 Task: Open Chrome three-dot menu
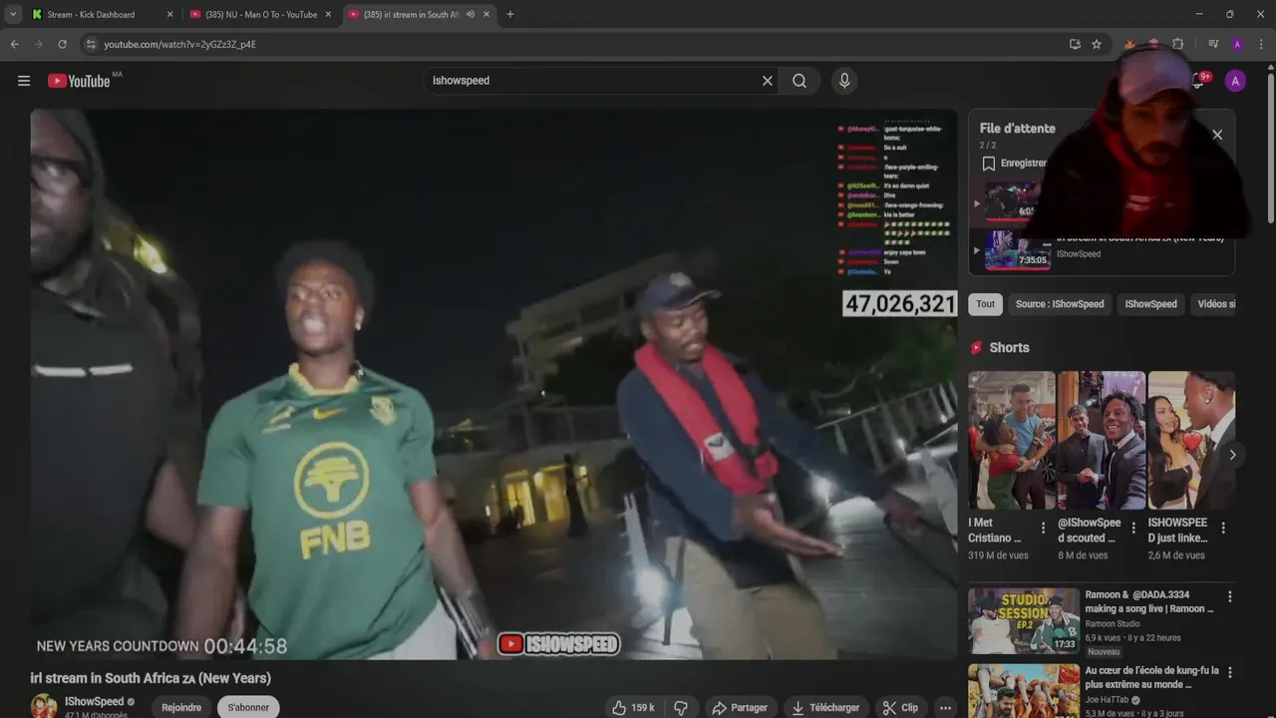click(x=1261, y=44)
